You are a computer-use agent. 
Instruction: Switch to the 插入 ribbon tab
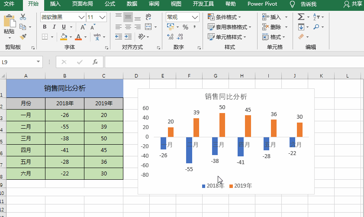(55, 4)
